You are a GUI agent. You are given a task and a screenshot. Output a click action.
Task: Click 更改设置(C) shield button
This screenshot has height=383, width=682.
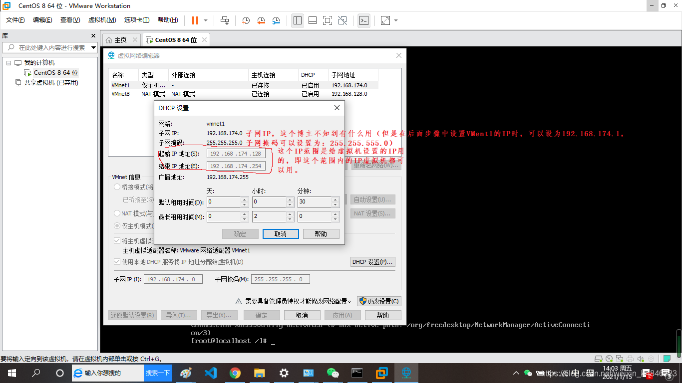379,301
